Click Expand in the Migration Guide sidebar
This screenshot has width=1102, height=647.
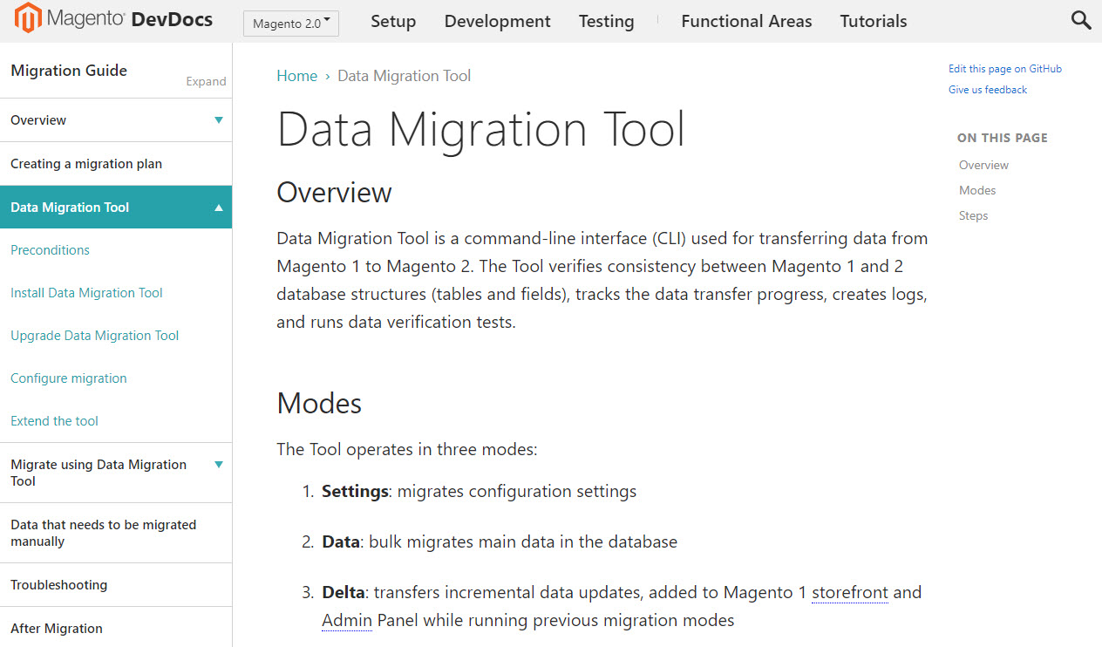[206, 81]
